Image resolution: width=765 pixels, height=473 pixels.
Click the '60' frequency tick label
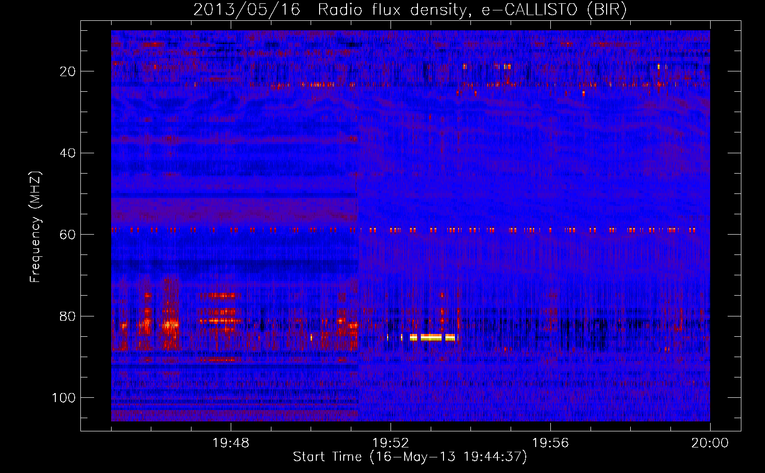pos(68,235)
